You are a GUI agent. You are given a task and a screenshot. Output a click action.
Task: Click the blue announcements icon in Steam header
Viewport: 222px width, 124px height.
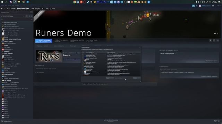194,6
